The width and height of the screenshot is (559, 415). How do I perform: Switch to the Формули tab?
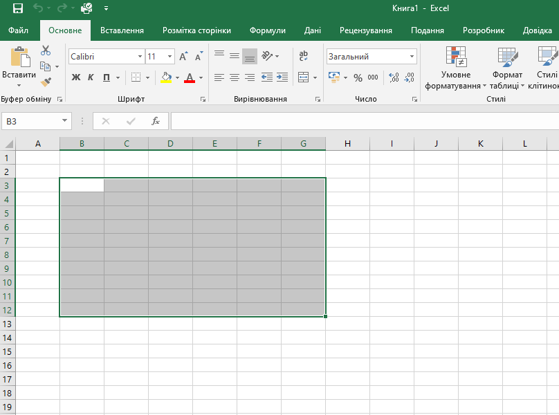[267, 30]
